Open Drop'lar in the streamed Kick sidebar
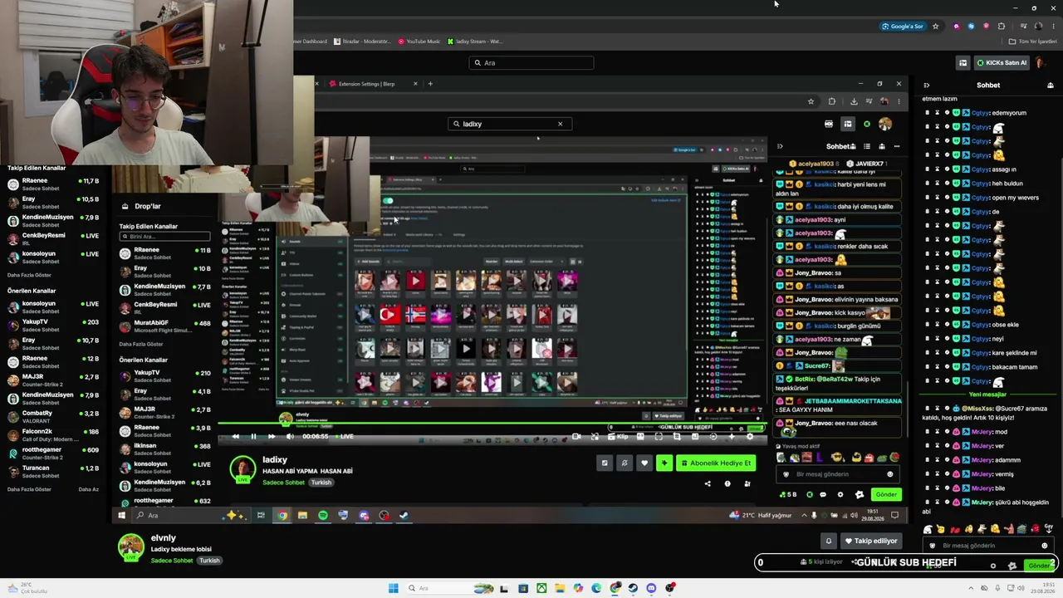 141,206
